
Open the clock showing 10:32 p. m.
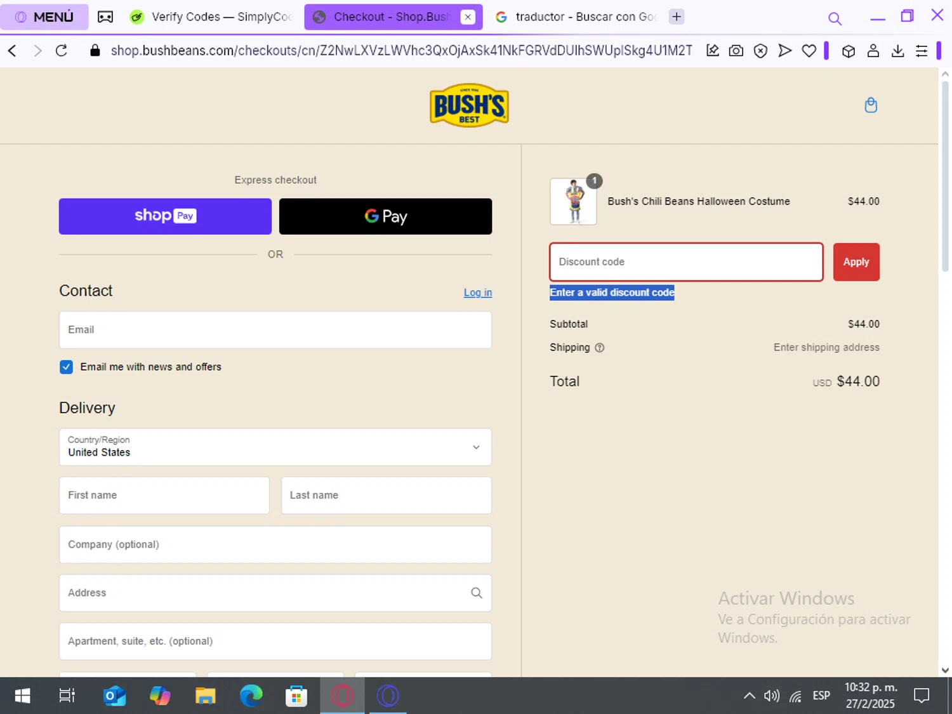coord(871,696)
